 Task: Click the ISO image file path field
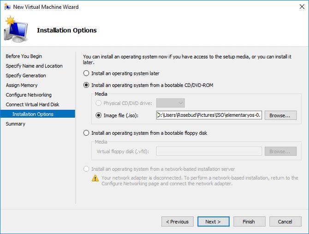[209, 115]
